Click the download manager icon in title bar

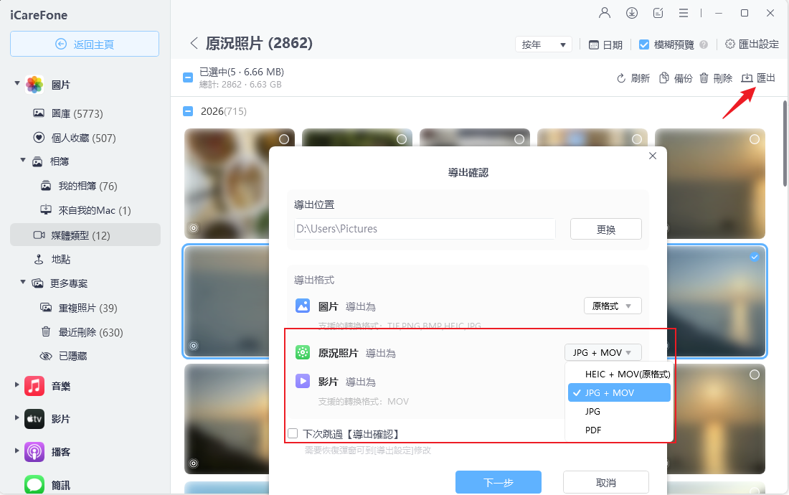click(631, 12)
